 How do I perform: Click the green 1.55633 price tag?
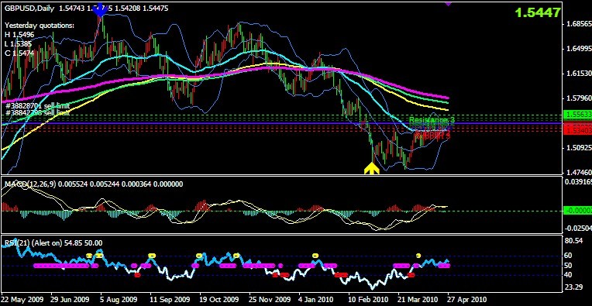tap(577, 115)
